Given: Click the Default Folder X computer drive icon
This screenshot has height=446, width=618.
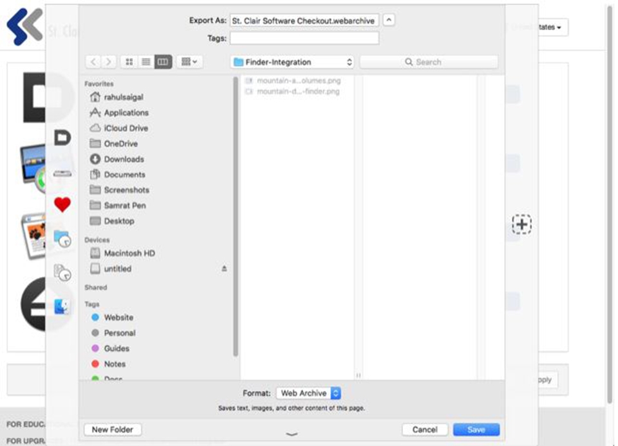Looking at the screenshot, I should (62, 173).
